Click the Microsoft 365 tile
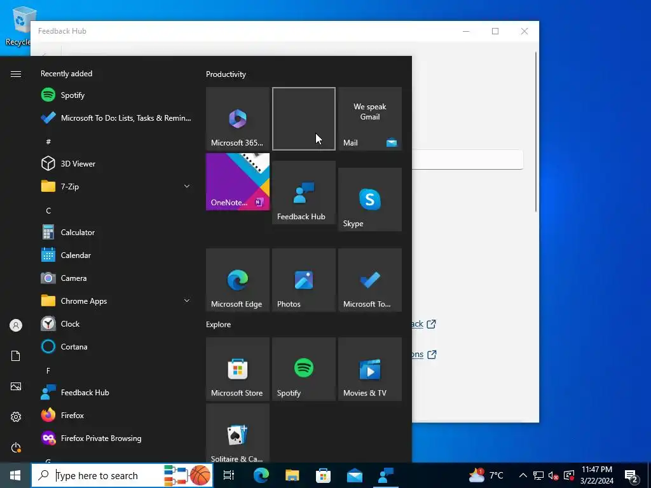This screenshot has width=651, height=488. (x=238, y=119)
